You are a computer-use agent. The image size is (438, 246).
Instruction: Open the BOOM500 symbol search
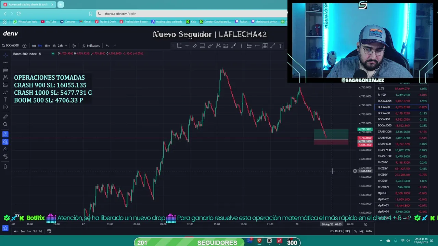tap(10, 45)
